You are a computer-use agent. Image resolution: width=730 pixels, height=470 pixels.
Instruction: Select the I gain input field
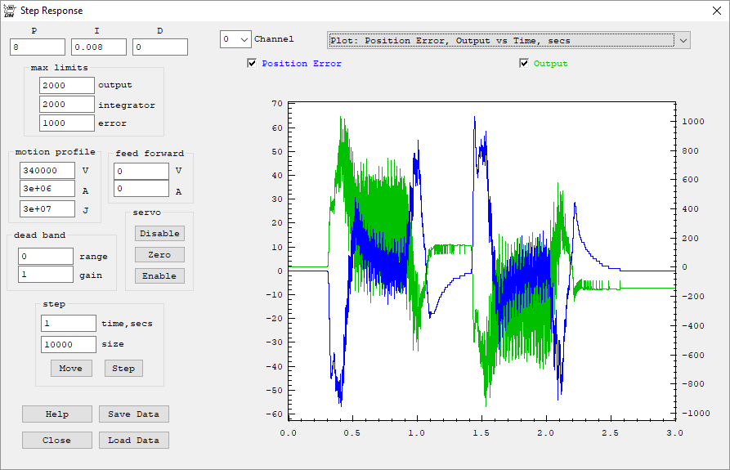coord(99,47)
